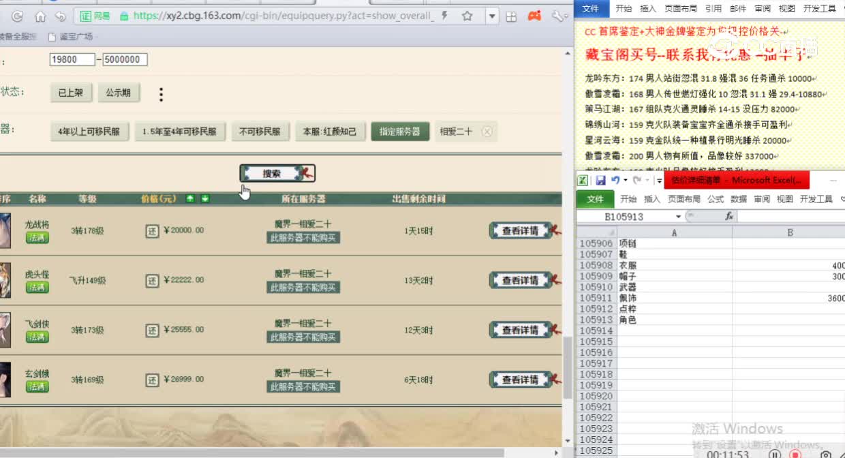This screenshot has height=458, width=845.
Task: Click bargain 还 icon for ¥20000 listing
Action: click(x=152, y=231)
